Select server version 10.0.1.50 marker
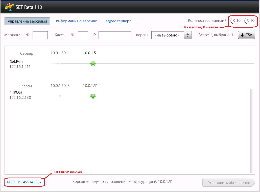This screenshot has width=260, height=192. click(x=60, y=63)
